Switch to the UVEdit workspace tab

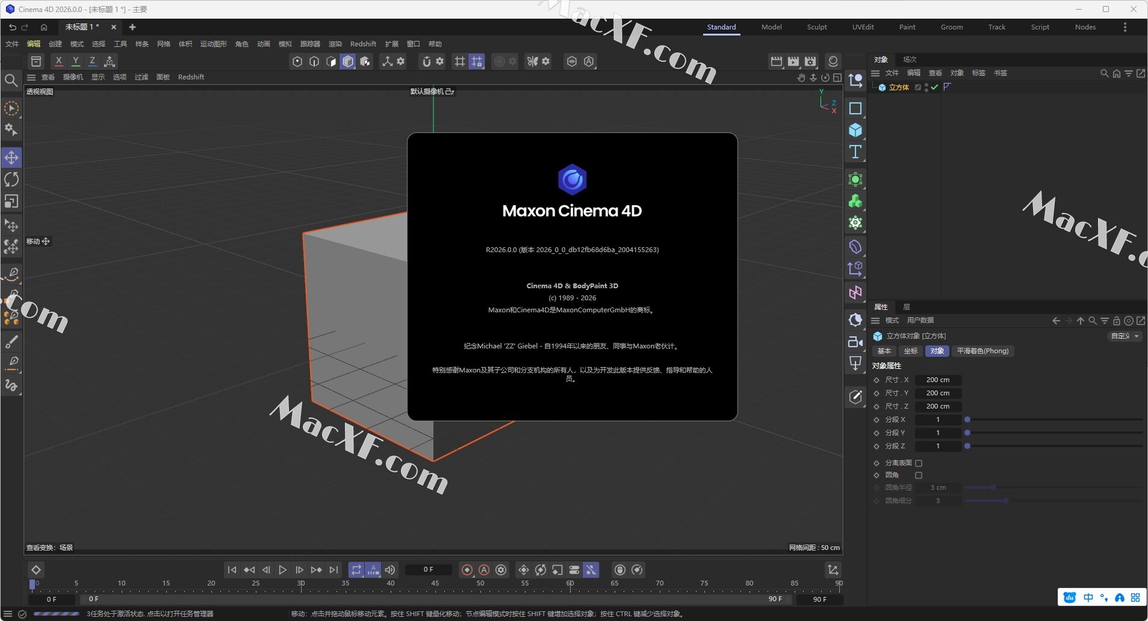pyautogui.click(x=863, y=27)
